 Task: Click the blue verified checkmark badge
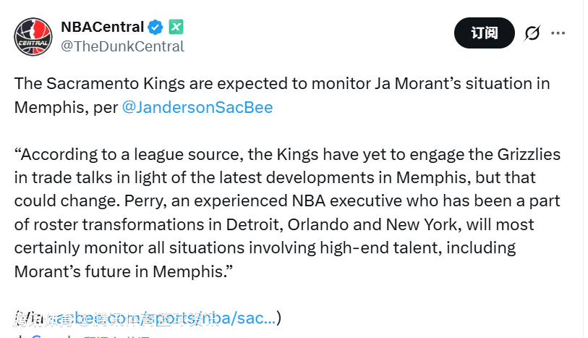(x=155, y=28)
